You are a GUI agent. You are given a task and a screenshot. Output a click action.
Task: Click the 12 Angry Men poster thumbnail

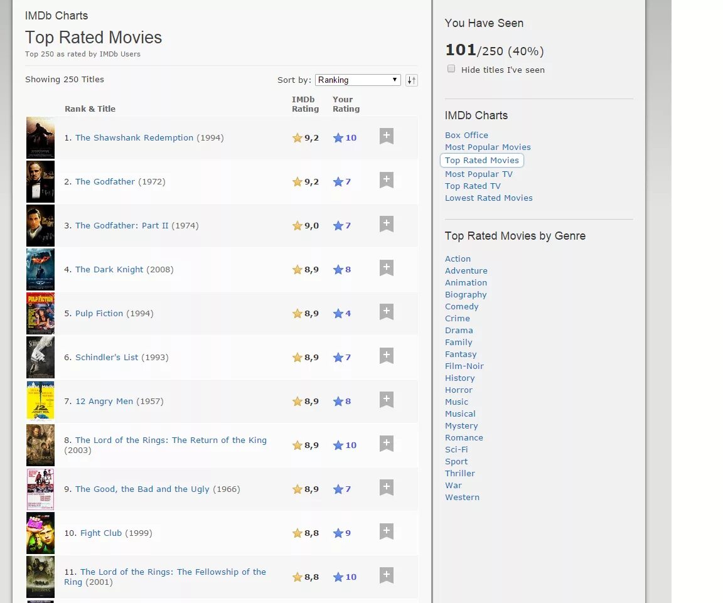point(41,401)
